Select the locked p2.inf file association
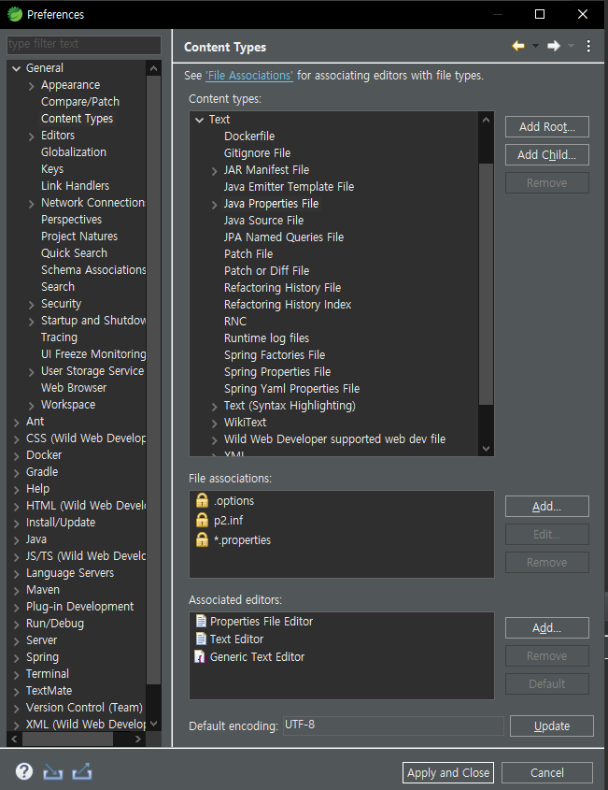Image resolution: width=608 pixels, height=790 pixels. pyautogui.click(x=219, y=520)
